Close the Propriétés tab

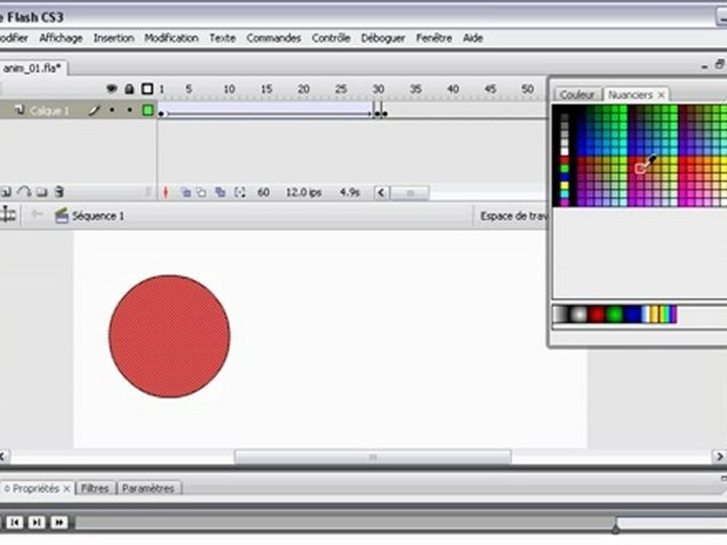[67, 488]
